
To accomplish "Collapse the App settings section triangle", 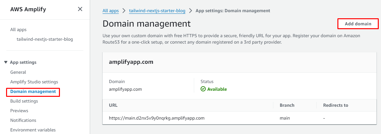I will [x=6, y=62].
